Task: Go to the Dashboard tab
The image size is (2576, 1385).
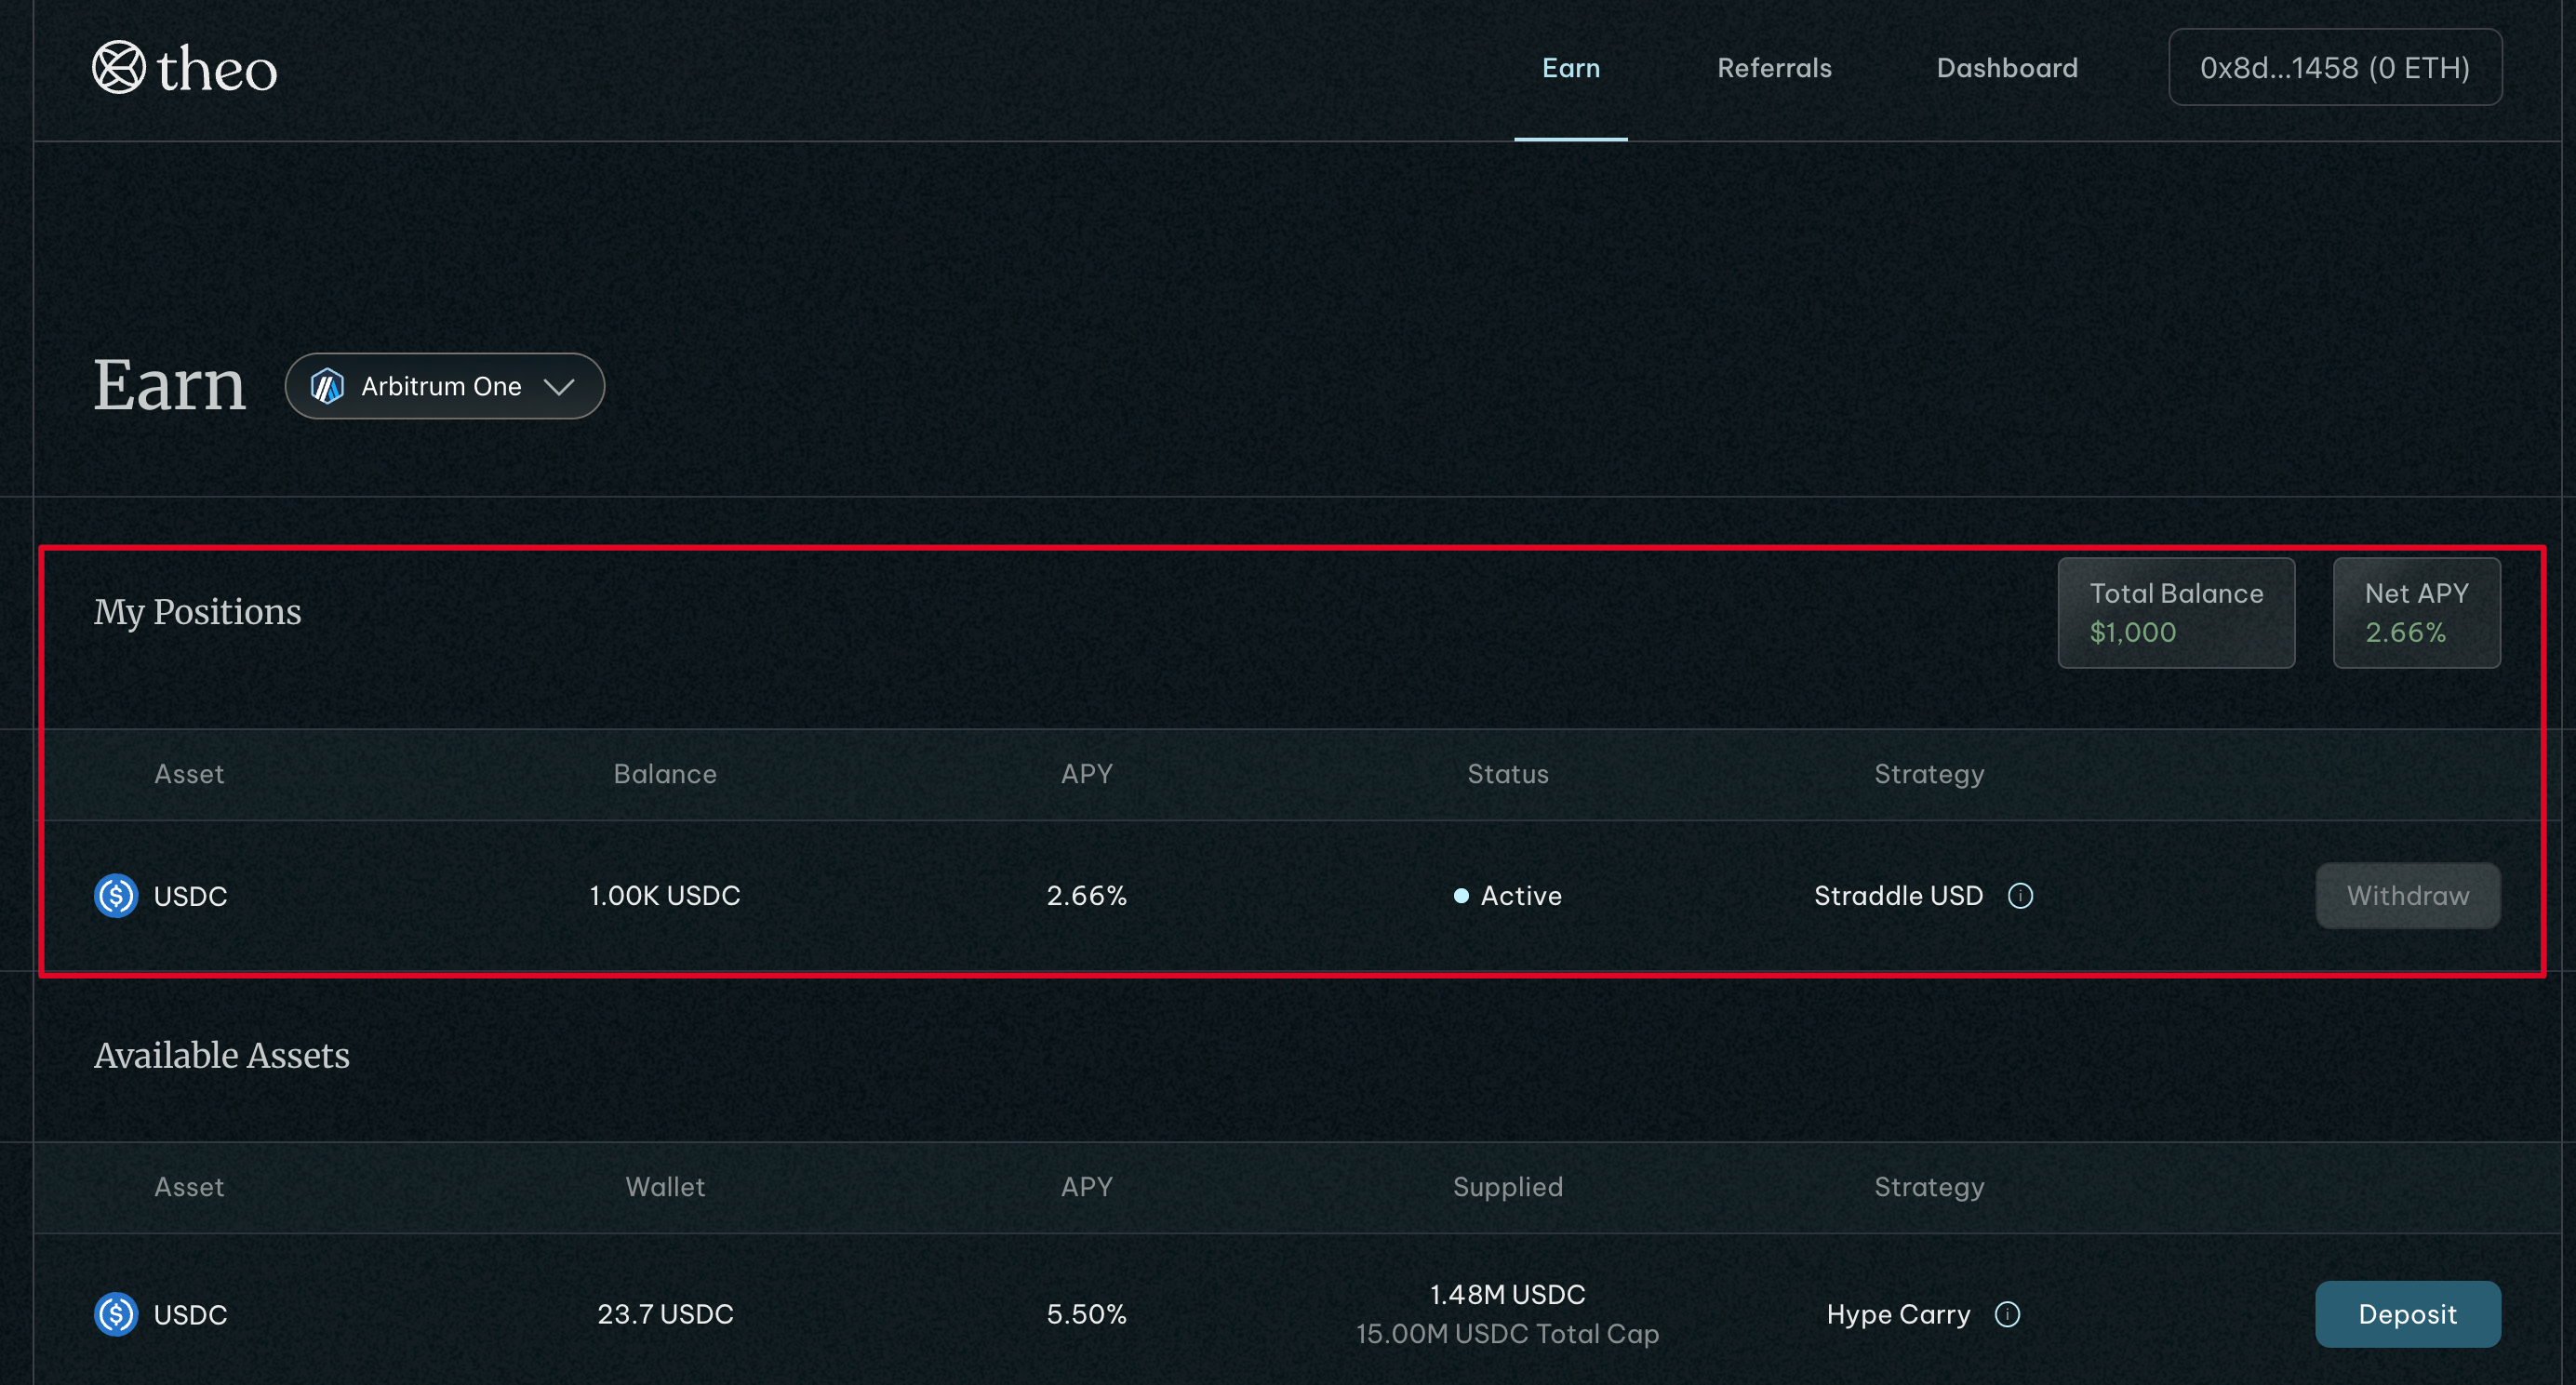Action: (2006, 68)
